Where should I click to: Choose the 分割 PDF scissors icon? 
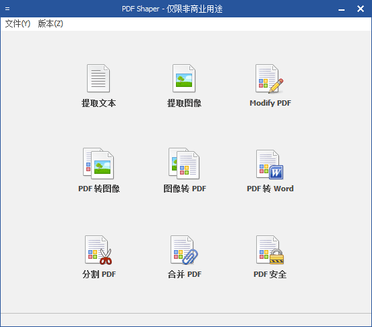point(98,250)
